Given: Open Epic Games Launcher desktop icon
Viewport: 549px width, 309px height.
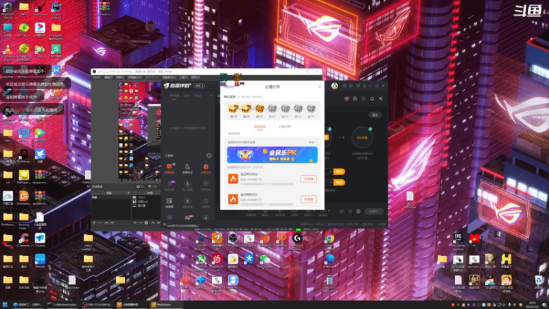Looking at the screenshot, I should click(x=458, y=241).
